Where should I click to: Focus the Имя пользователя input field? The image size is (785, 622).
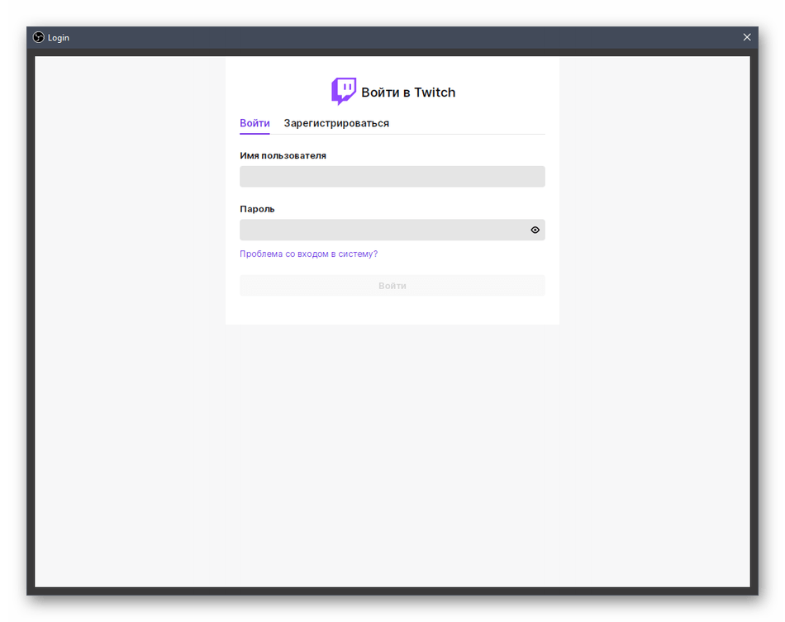pyautogui.click(x=392, y=177)
